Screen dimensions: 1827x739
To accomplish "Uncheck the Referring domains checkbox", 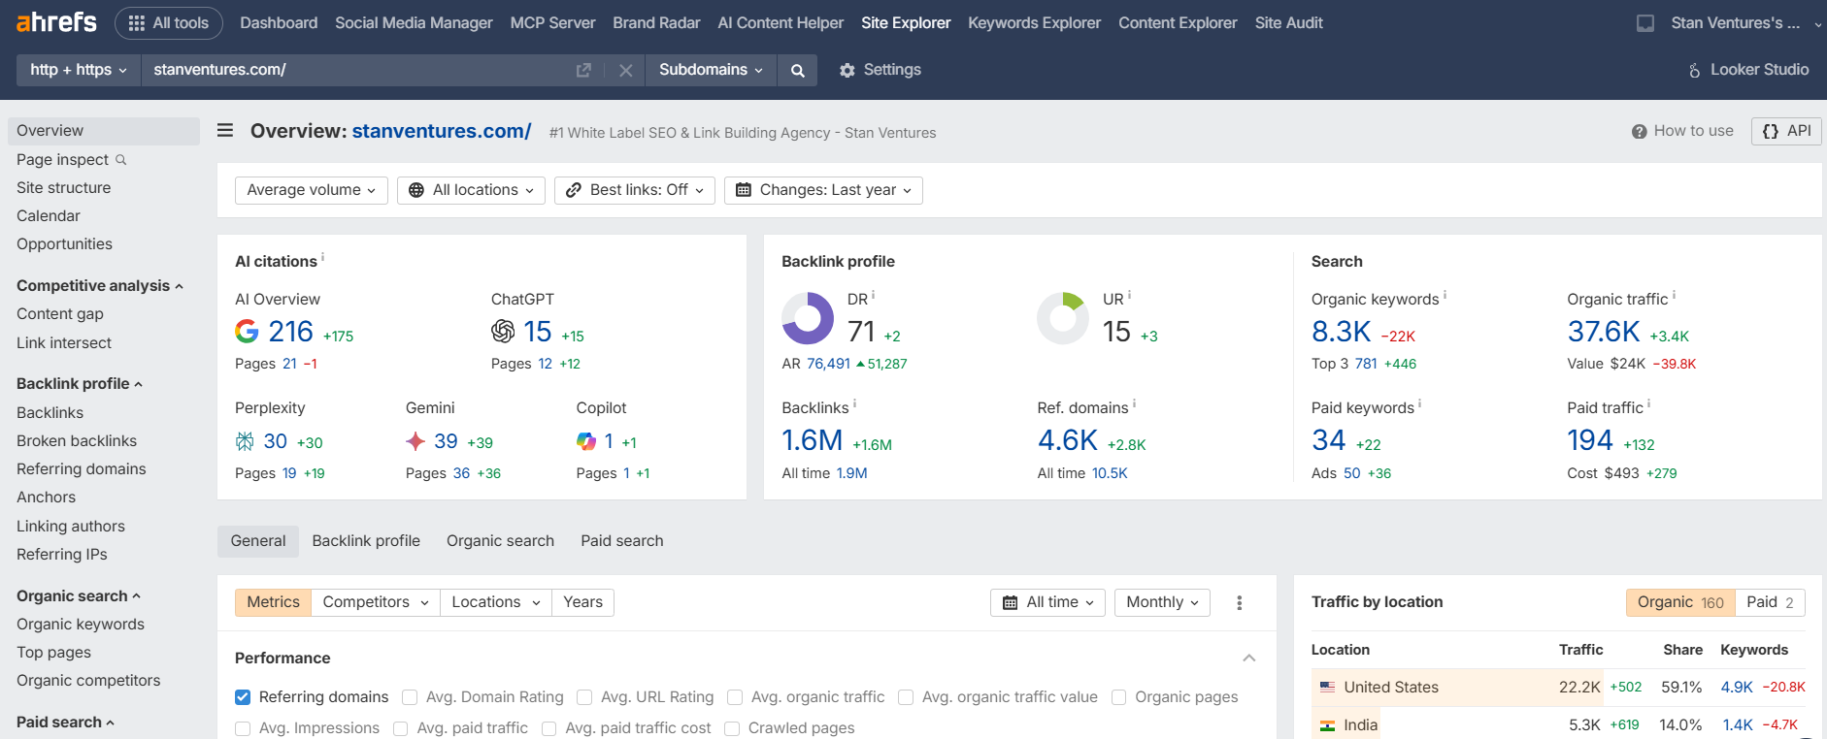I will pyautogui.click(x=243, y=697).
